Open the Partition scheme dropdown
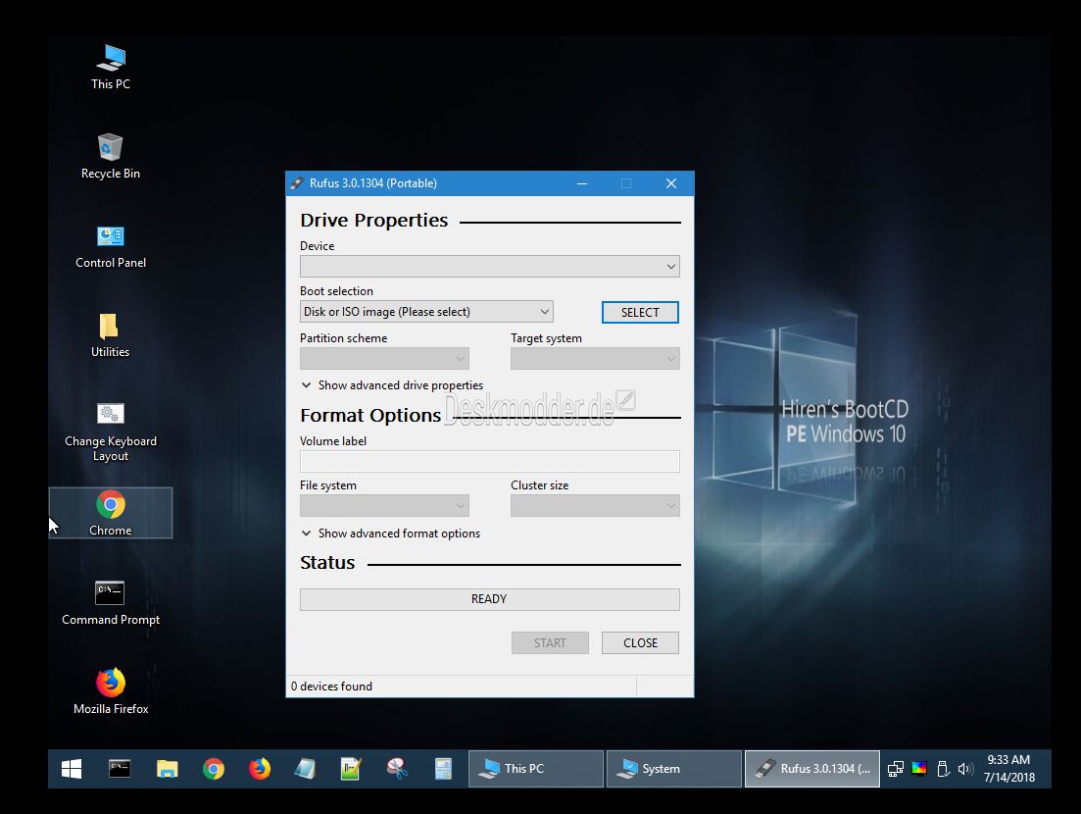The height and width of the screenshot is (814, 1081). (384, 359)
